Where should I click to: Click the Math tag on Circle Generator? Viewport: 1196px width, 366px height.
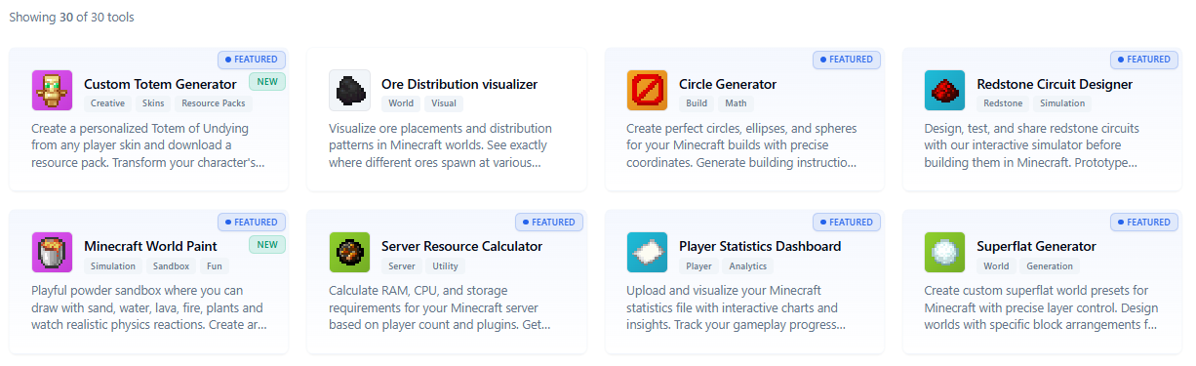(737, 103)
